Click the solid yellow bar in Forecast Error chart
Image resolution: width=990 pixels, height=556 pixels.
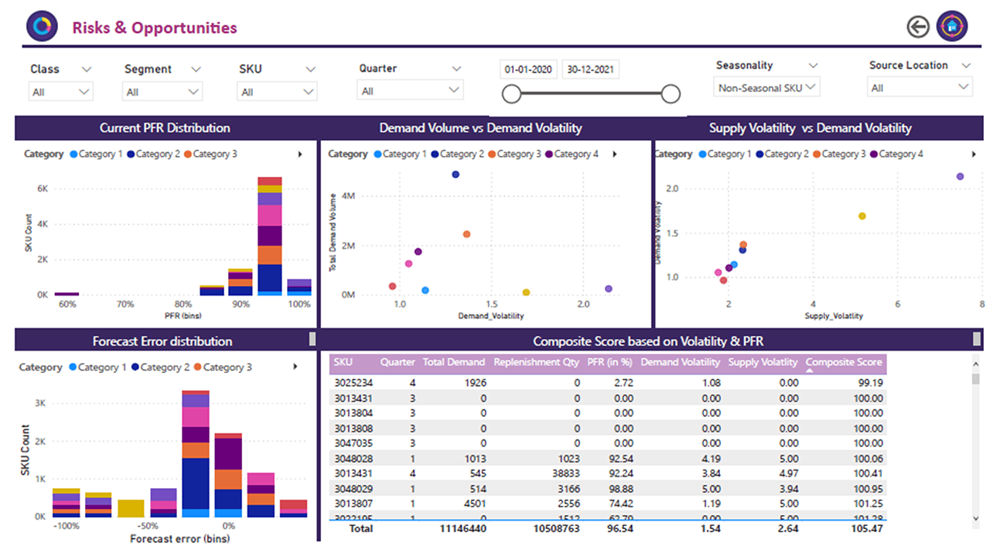(x=131, y=508)
